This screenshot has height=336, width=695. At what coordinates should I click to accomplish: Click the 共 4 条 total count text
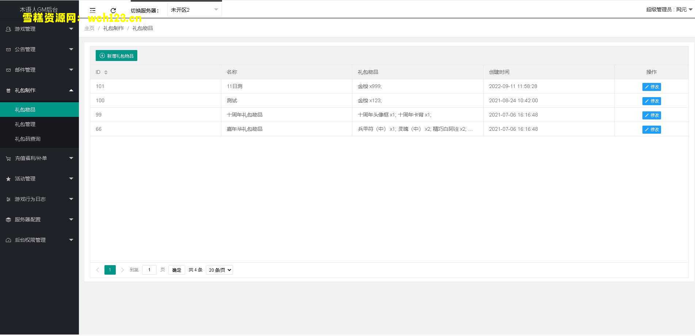click(195, 270)
